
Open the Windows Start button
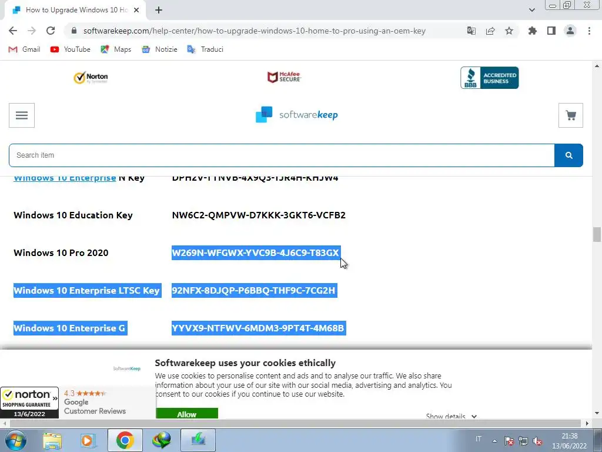tap(16, 440)
